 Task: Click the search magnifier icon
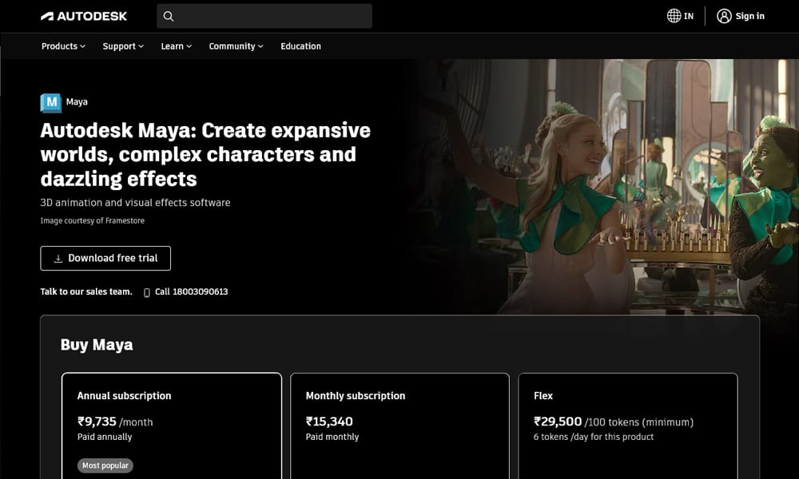(x=169, y=16)
